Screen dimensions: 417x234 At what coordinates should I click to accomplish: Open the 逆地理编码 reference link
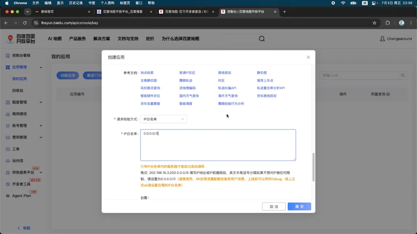[187, 88]
